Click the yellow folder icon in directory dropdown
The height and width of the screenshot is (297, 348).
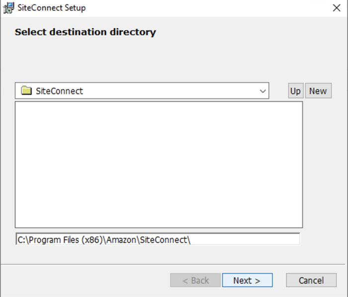pos(26,91)
